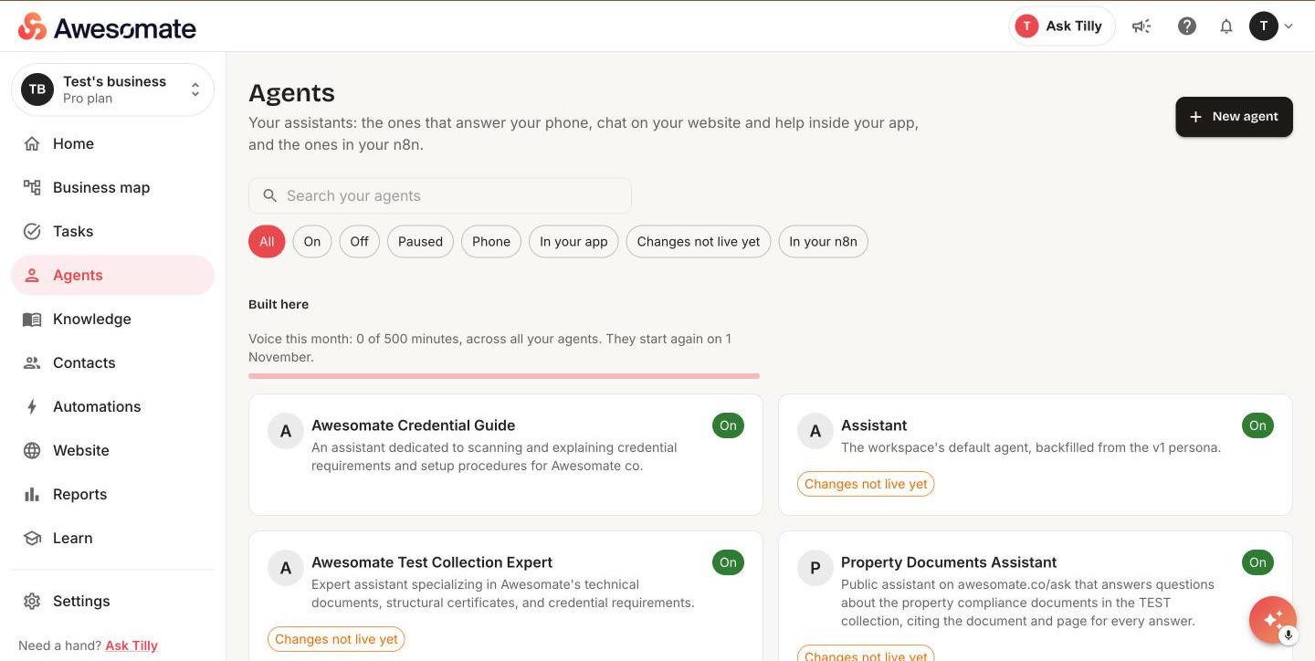This screenshot has width=1315, height=661.
Task: Select the Changes not live yet filter
Action: (699, 242)
